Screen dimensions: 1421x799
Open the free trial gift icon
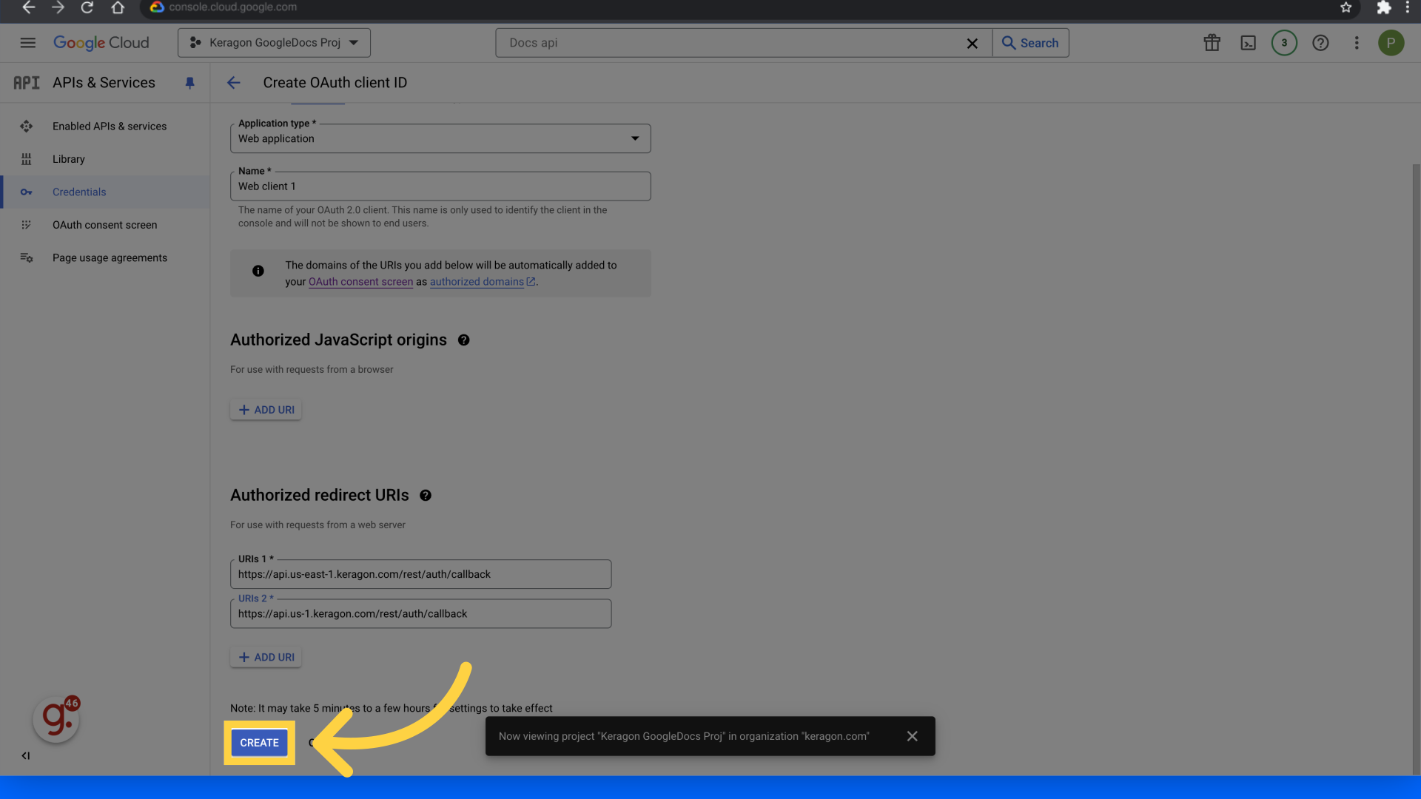[1212, 43]
